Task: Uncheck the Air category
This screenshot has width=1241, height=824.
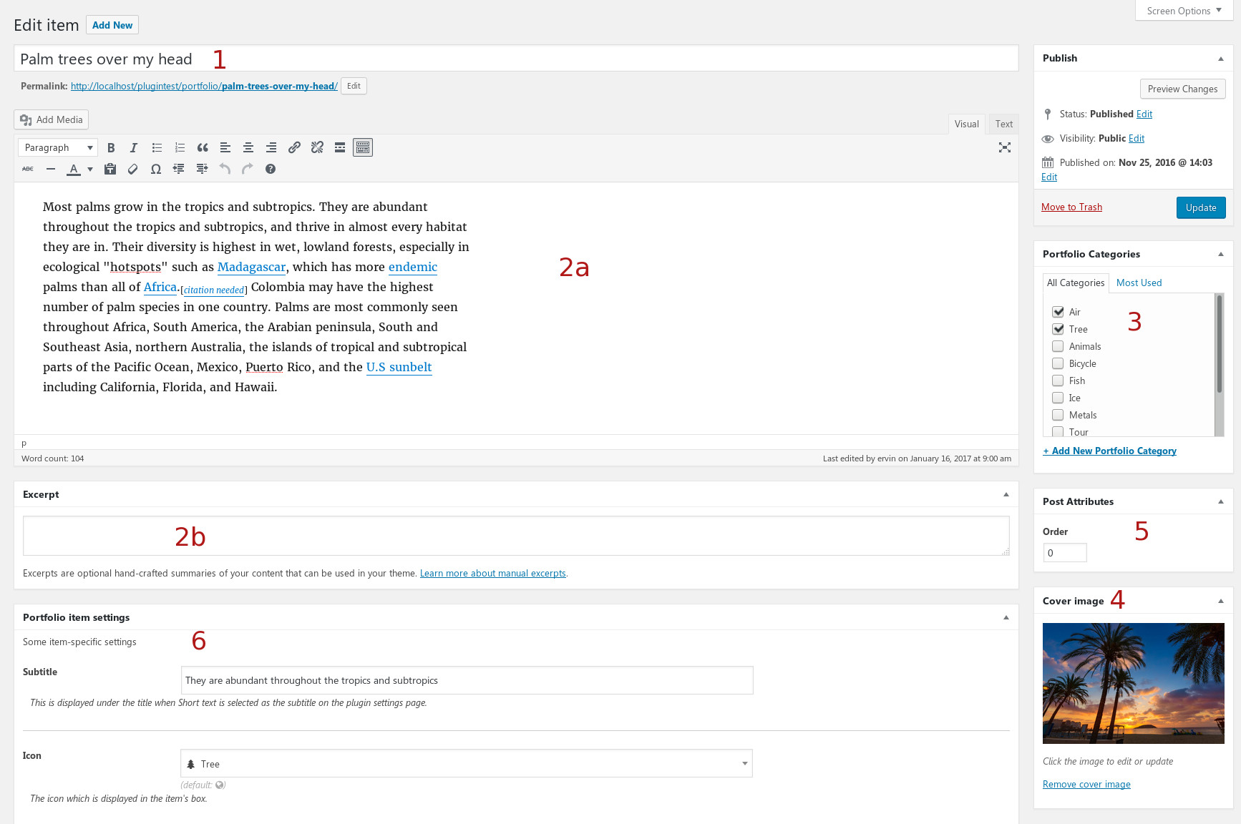Action: [x=1058, y=312]
